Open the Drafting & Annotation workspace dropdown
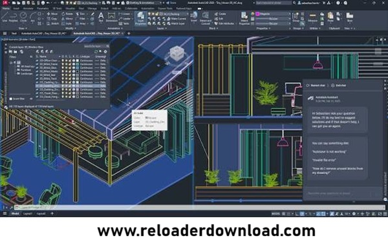Image resolution: width=388 pixels, height=243 pixels. [x=145, y=3]
